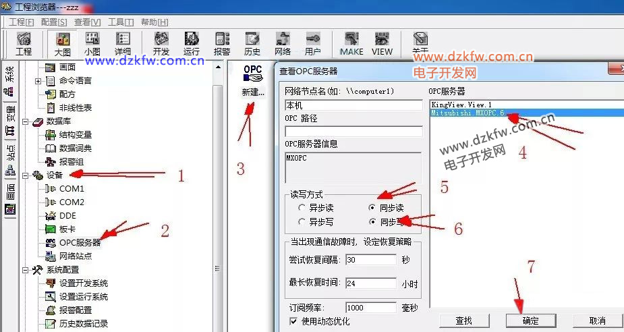Click the 确定 confirm button
The image size is (624, 332).
[x=530, y=321]
